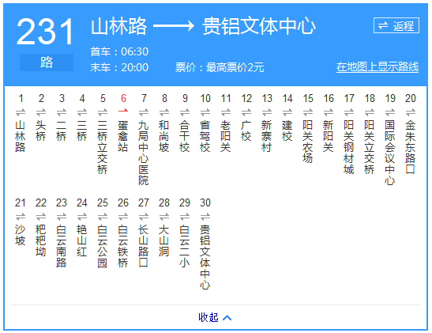Click the transfer arrows icon above 阳关钢材城
This screenshot has height=333, width=432.
pos(349,112)
